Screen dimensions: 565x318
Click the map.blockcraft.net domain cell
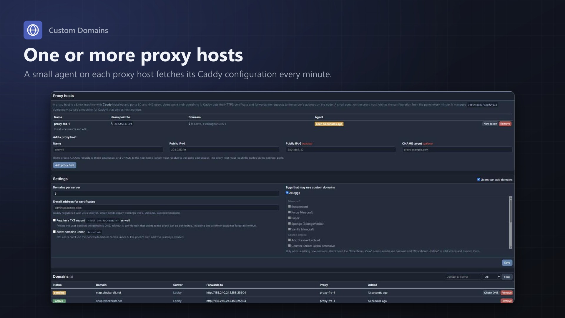coord(108,293)
